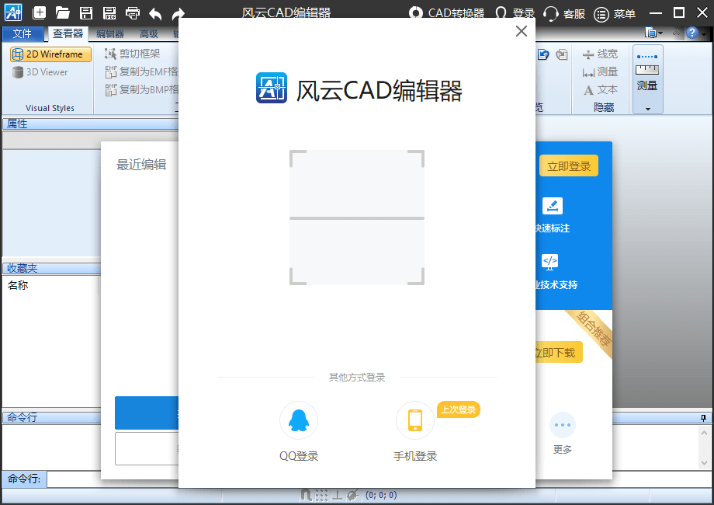Toggle 文本 text display
The height and width of the screenshot is (505, 714).
coord(600,90)
